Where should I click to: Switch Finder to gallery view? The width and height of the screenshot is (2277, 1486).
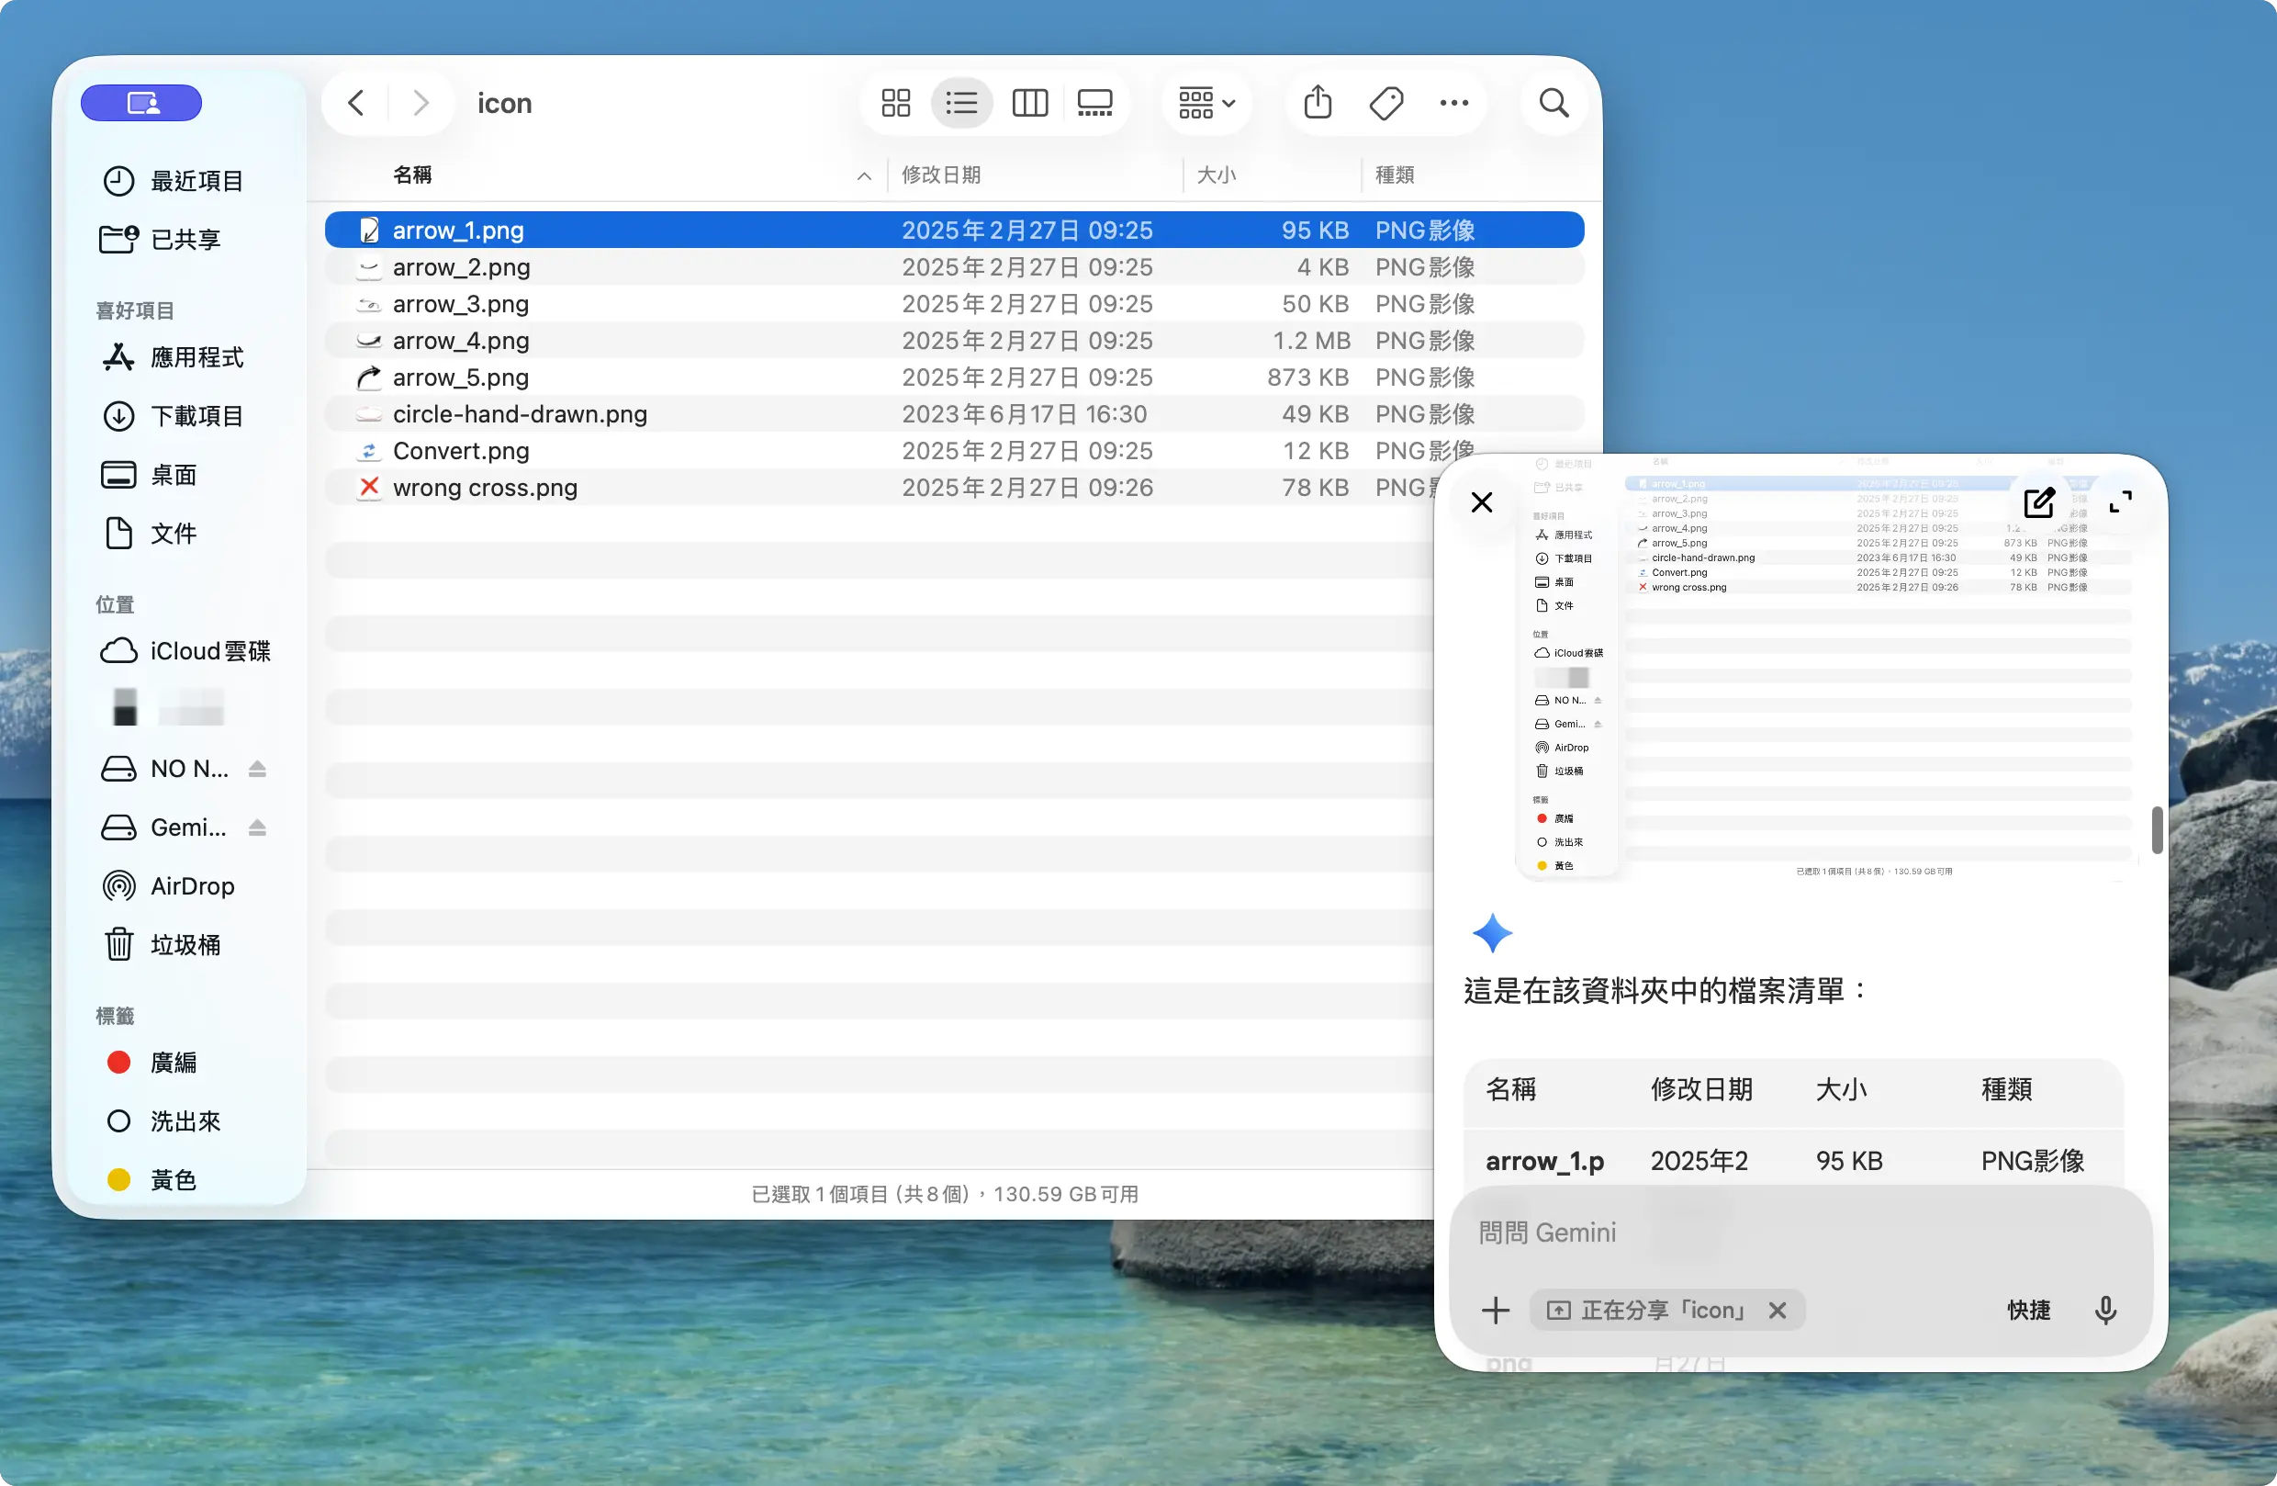pos(1095,104)
